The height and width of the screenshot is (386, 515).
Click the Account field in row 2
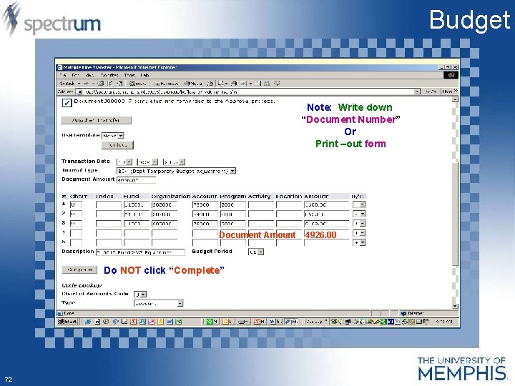tap(205, 214)
